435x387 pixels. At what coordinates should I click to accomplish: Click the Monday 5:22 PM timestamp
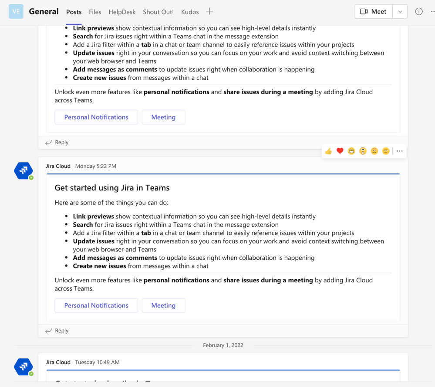(96, 166)
